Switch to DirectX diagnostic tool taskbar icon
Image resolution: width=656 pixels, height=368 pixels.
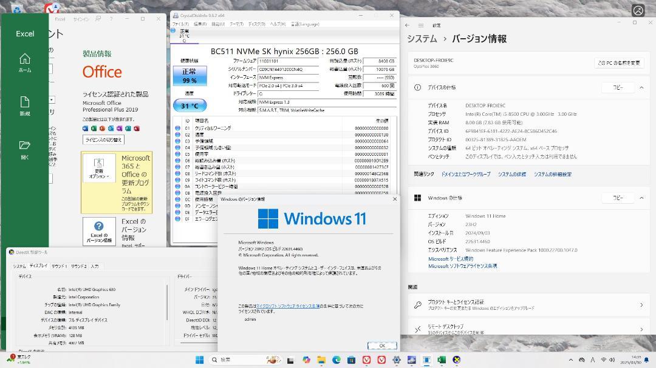point(457,360)
